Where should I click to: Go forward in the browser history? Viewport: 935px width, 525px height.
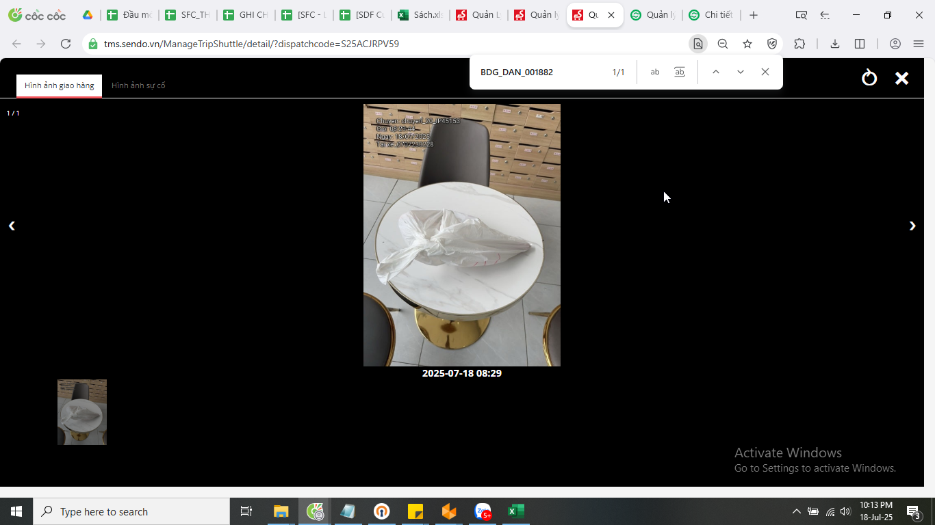point(41,44)
